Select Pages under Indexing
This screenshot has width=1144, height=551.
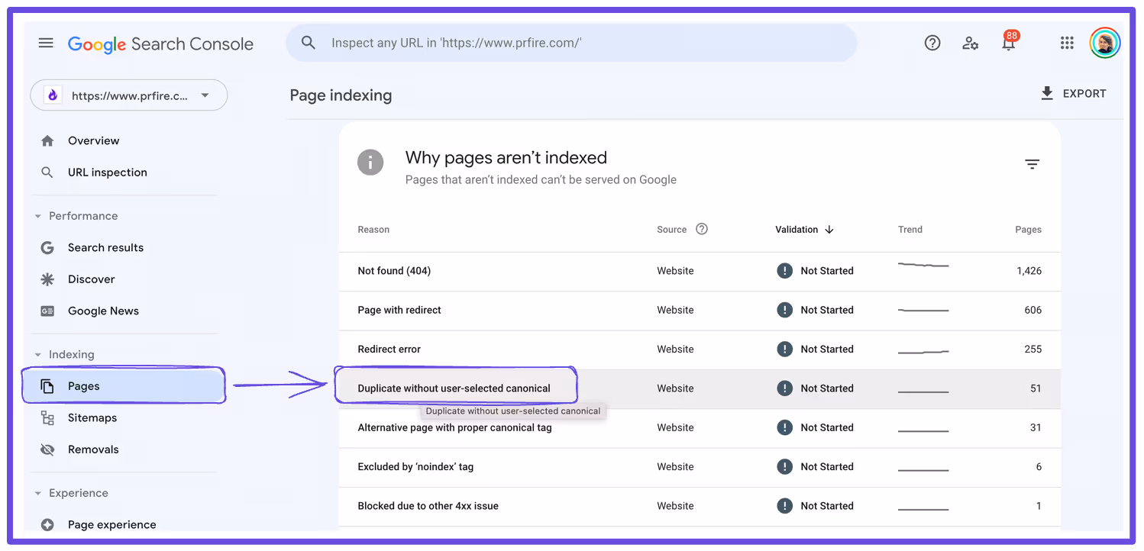pyautogui.click(x=123, y=386)
